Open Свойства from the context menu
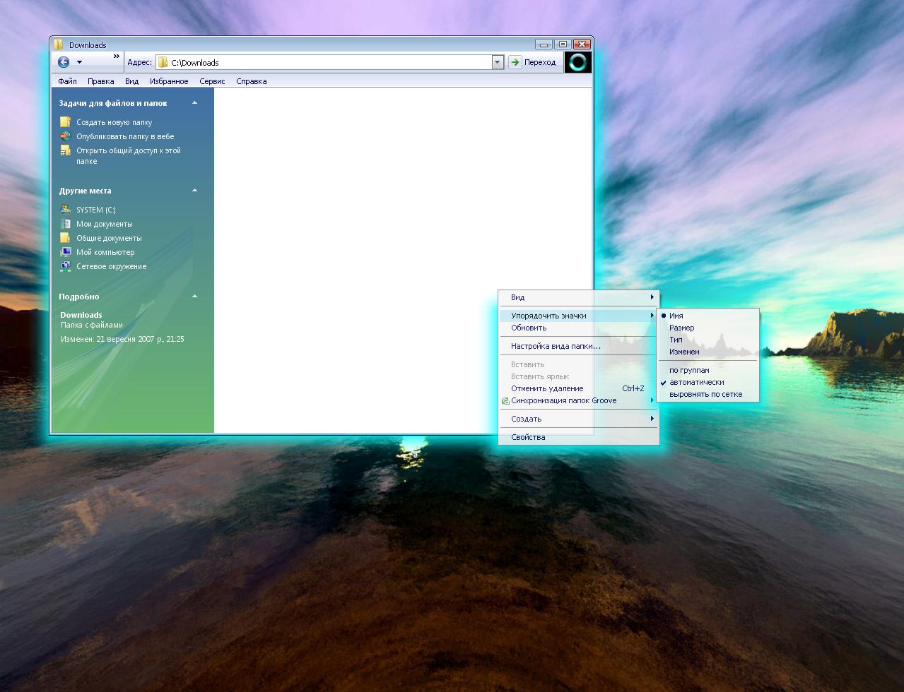This screenshot has height=692, width=904. [579, 437]
